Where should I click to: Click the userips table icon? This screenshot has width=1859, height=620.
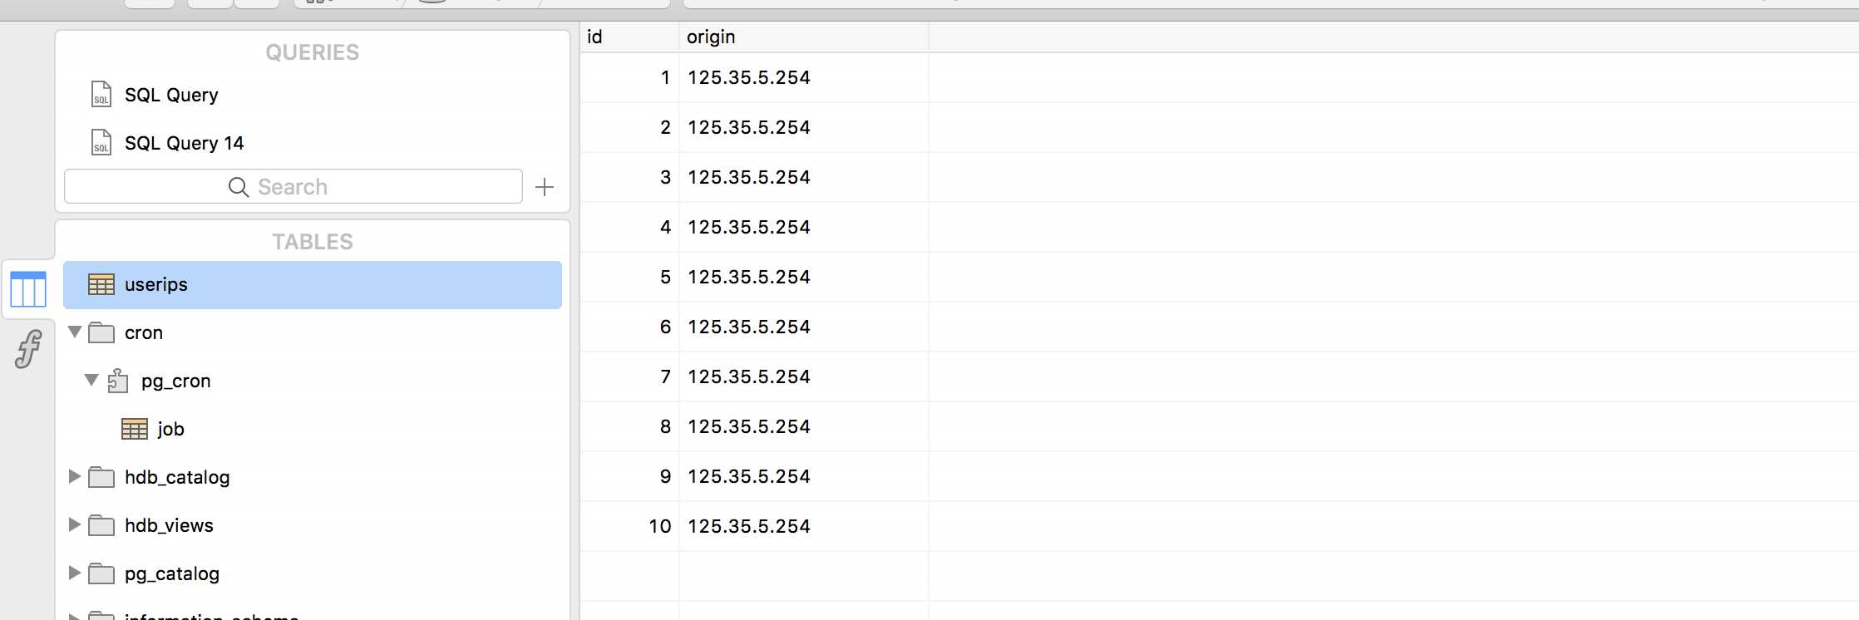click(101, 285)
